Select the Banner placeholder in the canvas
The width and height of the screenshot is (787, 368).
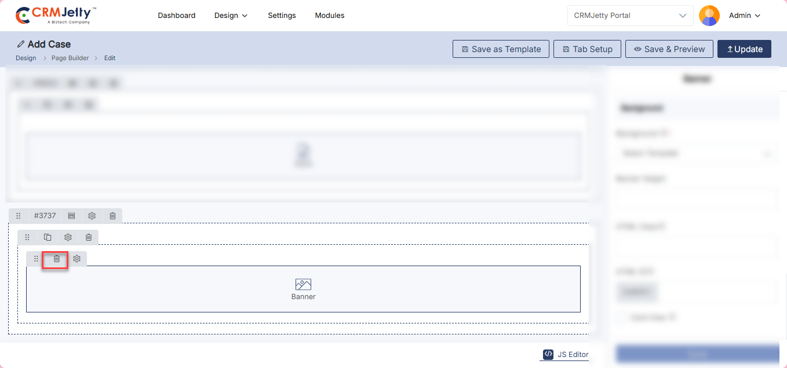[x=303, y=289]
